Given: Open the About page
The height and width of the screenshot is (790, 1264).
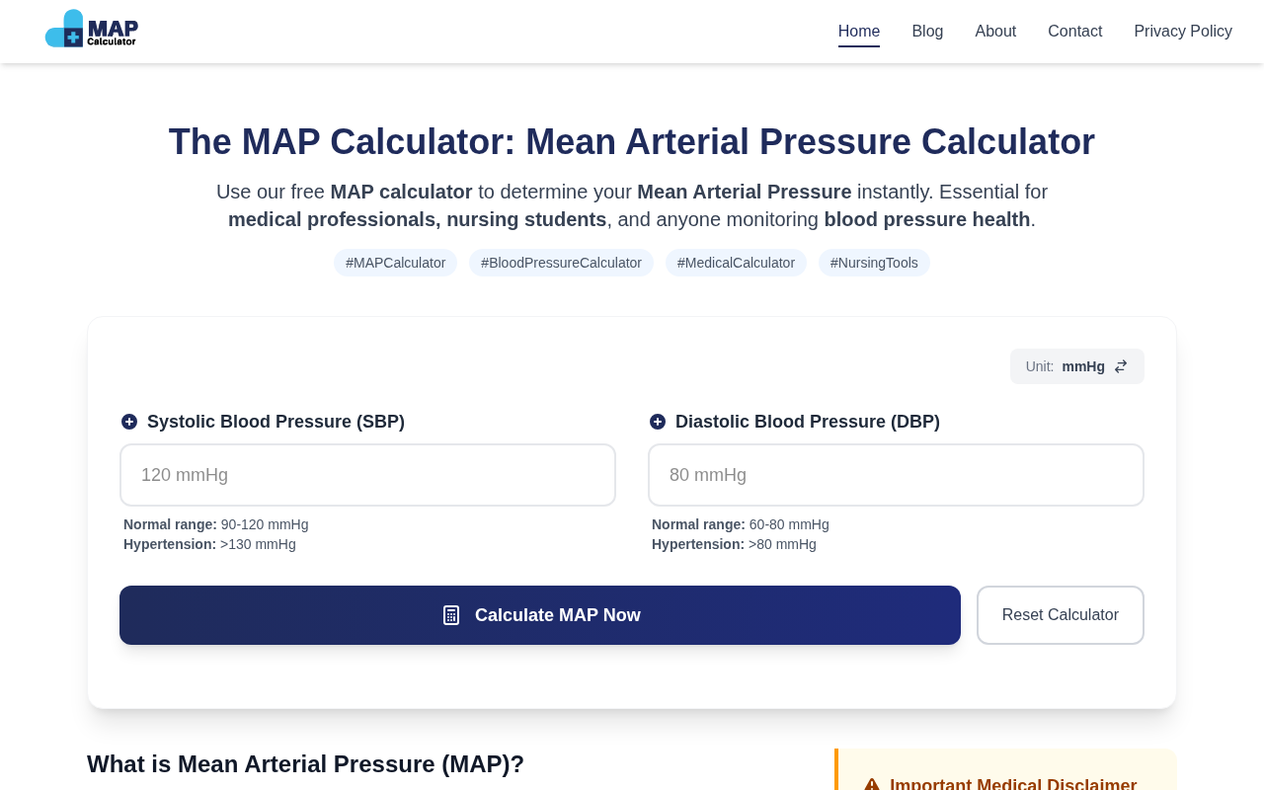Looking at the screenshot, I should point(995,32).
